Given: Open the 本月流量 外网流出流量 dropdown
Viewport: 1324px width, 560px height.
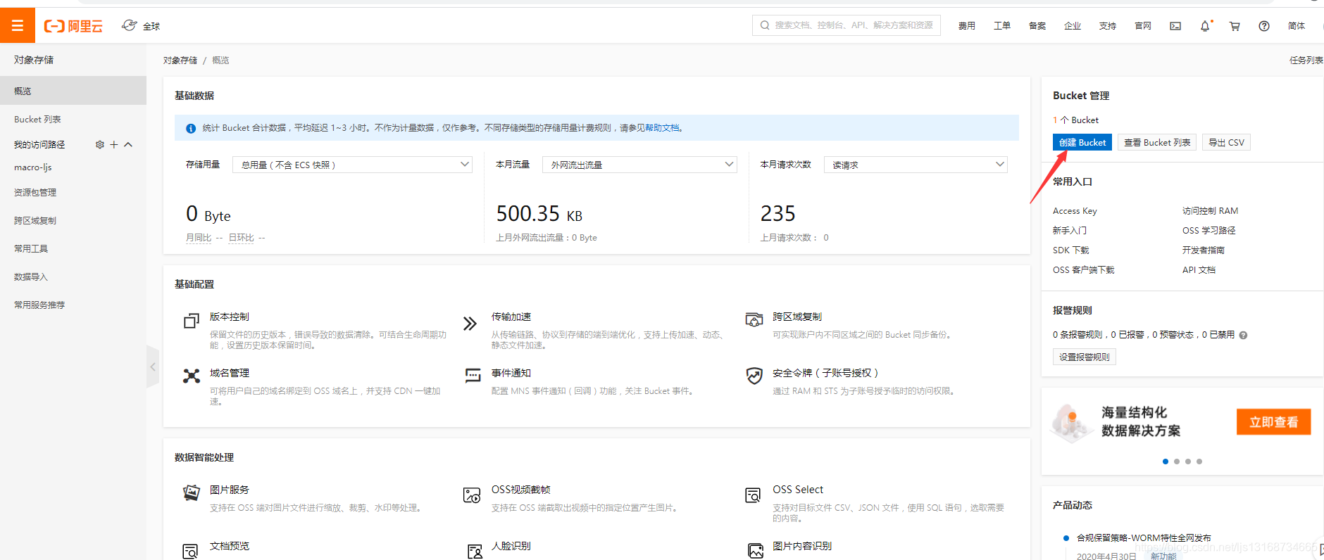Looking at the screenshot, I should point(639,165).
